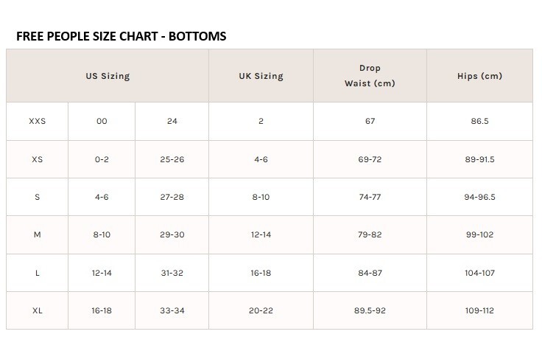Click the 104-107 hips measurement cell
This screenshot has height=348, width=542.
click(x=480, y=273)
